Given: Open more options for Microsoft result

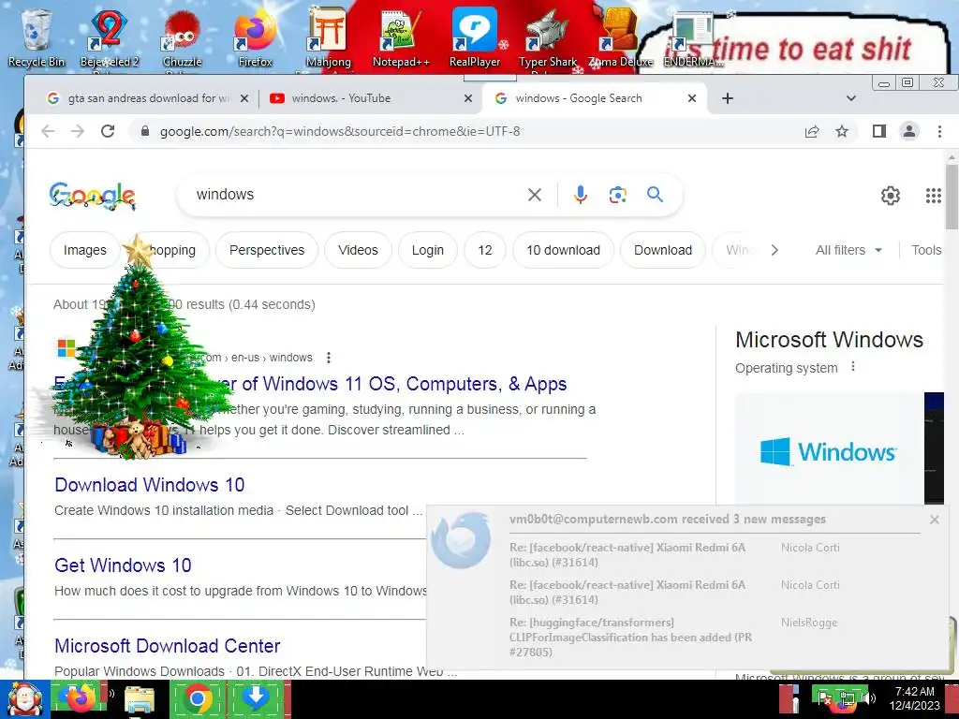Looking at the screenshot, I should point(329,358).
